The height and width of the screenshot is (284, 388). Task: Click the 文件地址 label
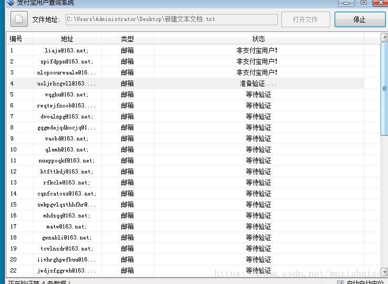46,19
